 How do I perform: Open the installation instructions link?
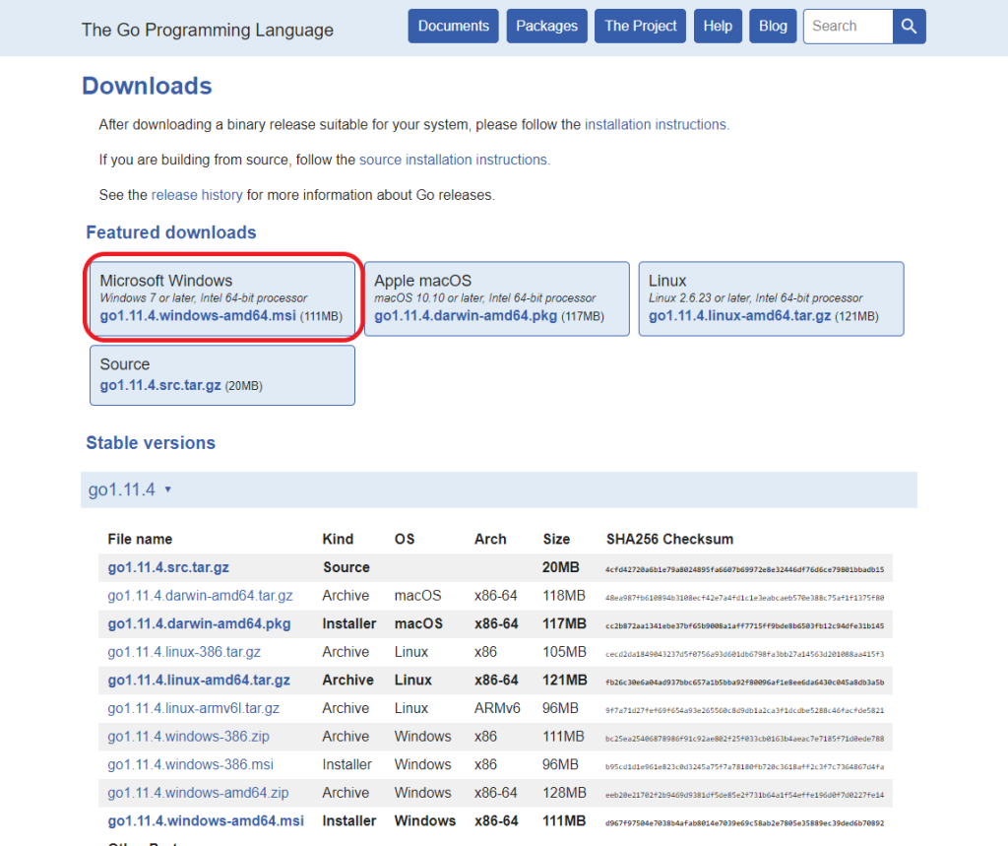click(656, 125)
